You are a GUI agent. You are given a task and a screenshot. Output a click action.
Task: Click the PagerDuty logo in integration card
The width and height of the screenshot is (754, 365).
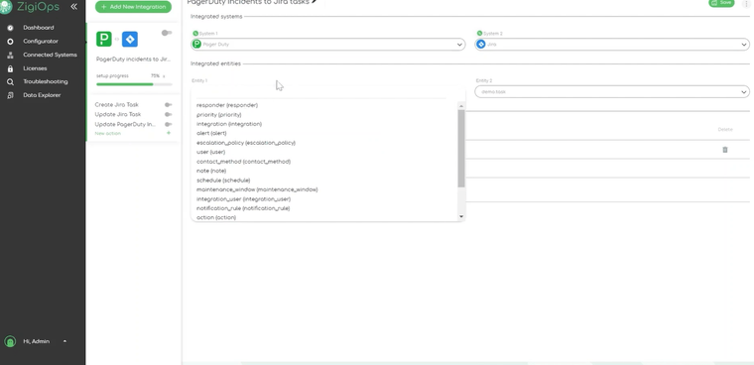click(x=104, y=39)
